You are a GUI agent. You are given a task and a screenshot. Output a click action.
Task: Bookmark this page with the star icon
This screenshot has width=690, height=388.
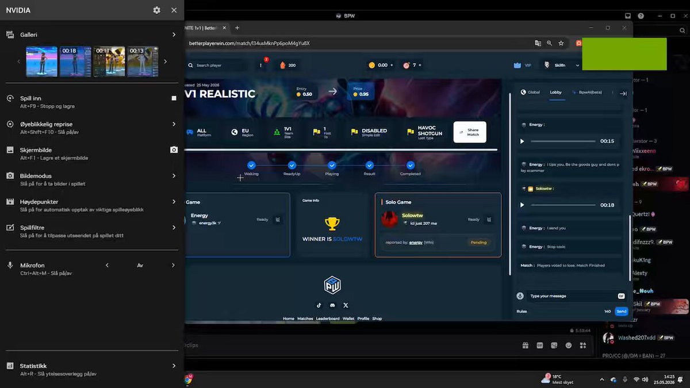tap(561, 43)
